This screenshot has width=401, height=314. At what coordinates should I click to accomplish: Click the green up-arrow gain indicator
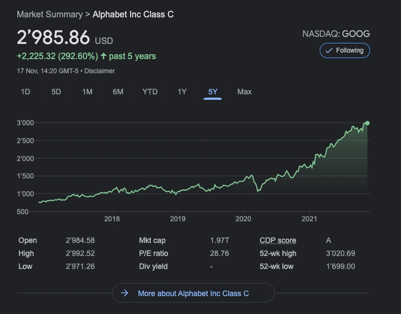pos(104,56)
